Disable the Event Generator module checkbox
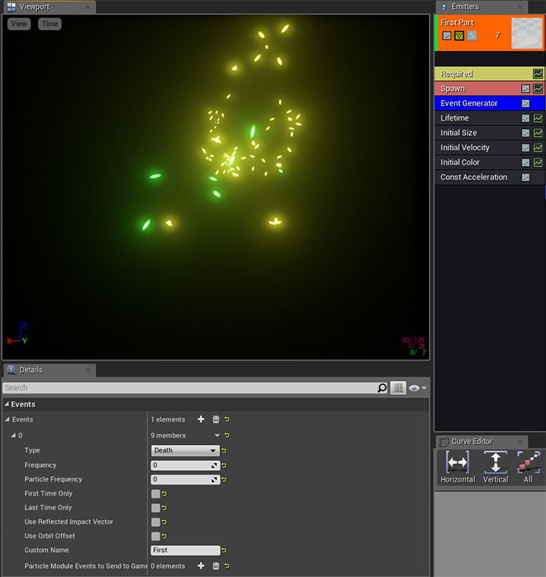546x577 pixels. click(x=526, y=103)
